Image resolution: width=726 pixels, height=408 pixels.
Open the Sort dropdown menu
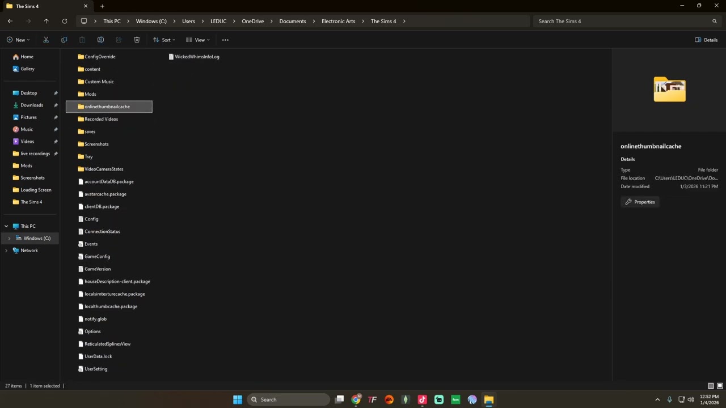click(164, 40)
